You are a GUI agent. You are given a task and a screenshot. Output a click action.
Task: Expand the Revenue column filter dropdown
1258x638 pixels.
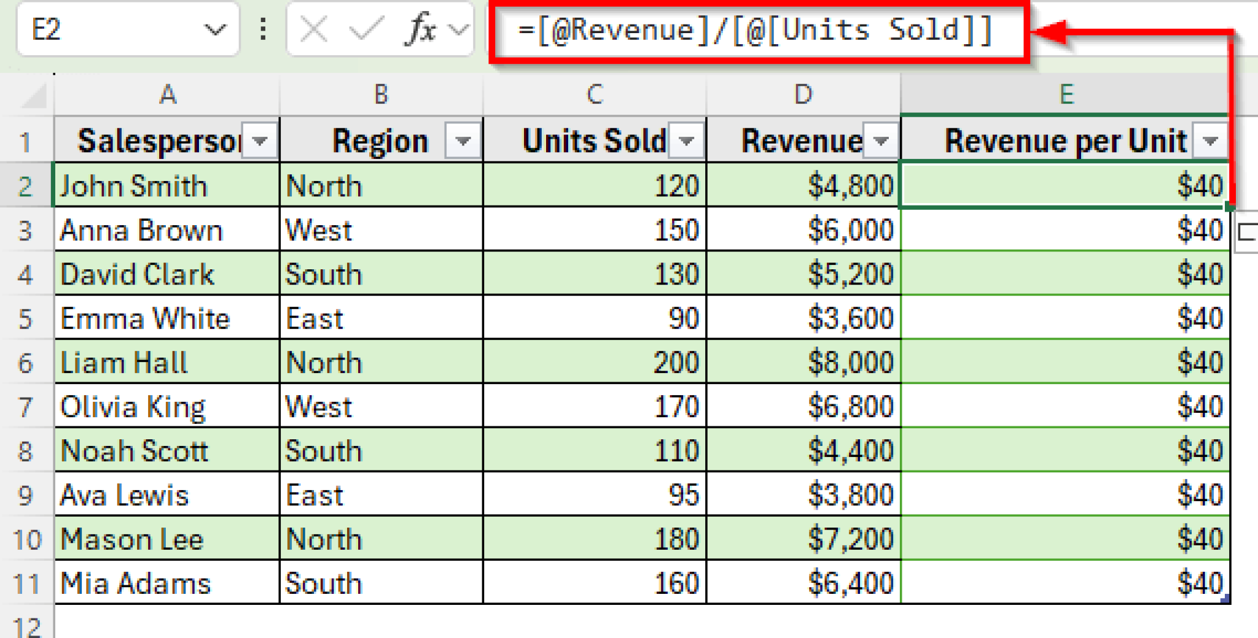(881, 141)
